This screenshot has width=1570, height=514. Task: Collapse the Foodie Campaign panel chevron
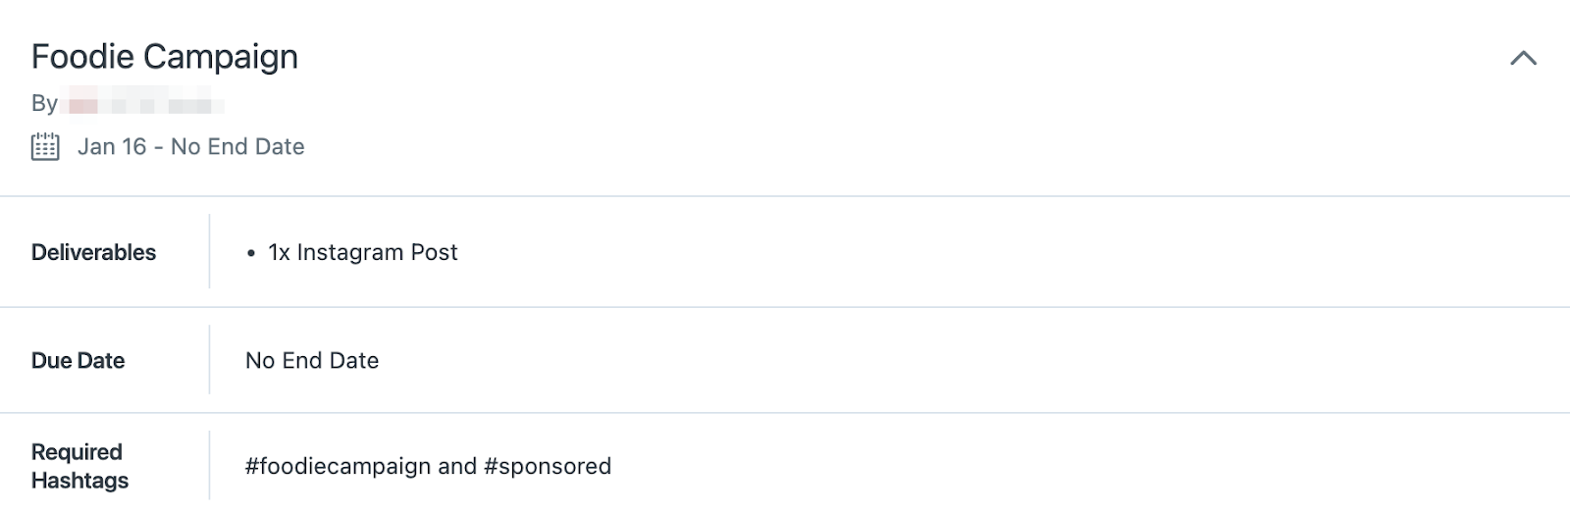[1523, 58]
